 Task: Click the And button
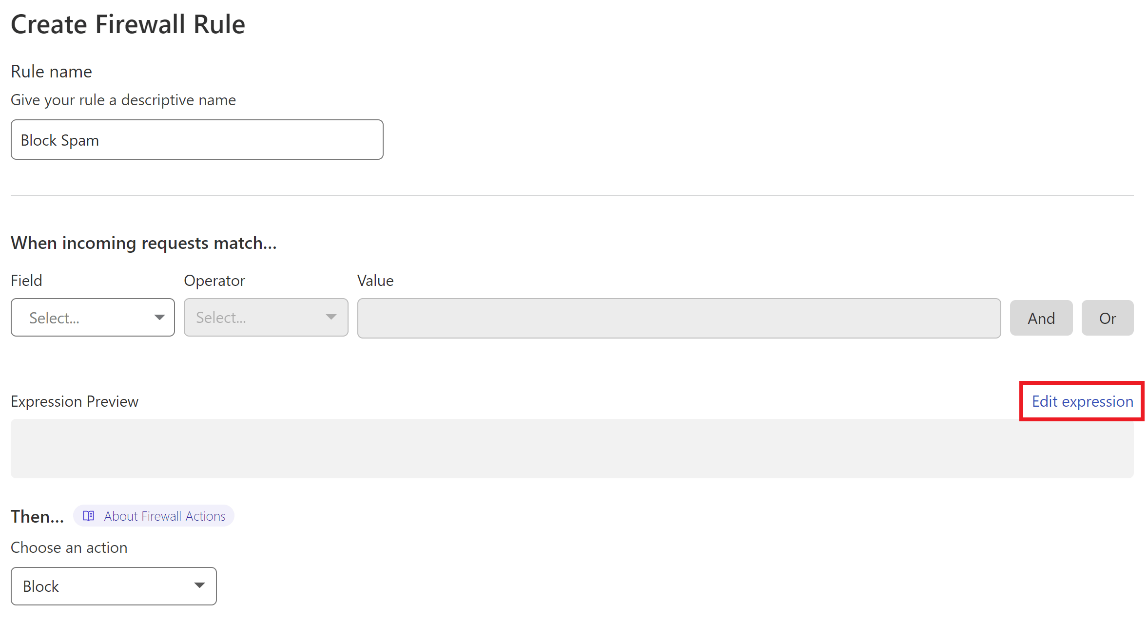click(1041, 318)
